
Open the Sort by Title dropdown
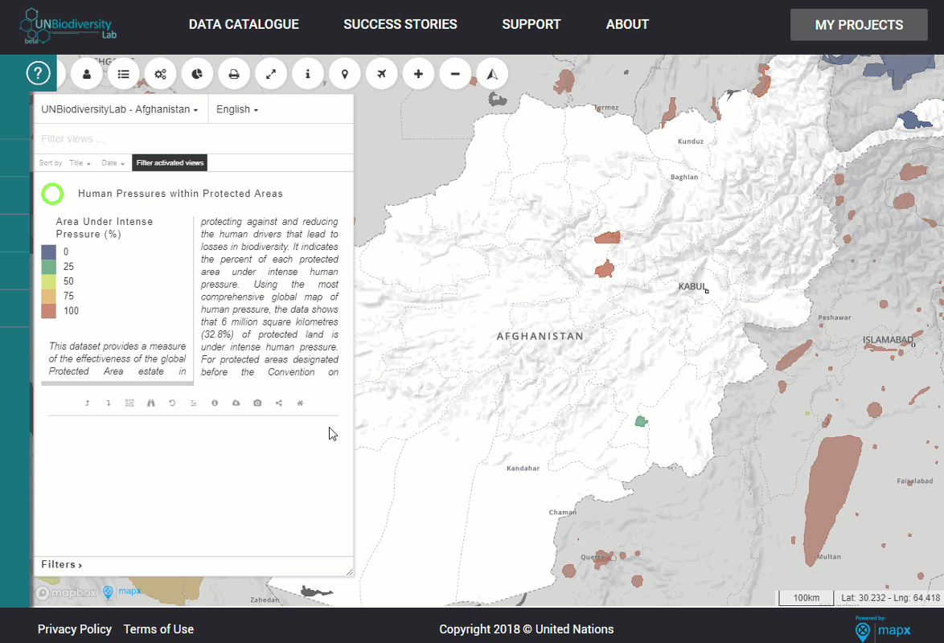pyautogui.click(x=80, y=162)
